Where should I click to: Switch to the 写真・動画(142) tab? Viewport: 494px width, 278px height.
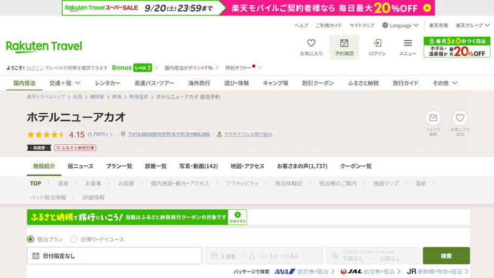click(x=198, y=166)
